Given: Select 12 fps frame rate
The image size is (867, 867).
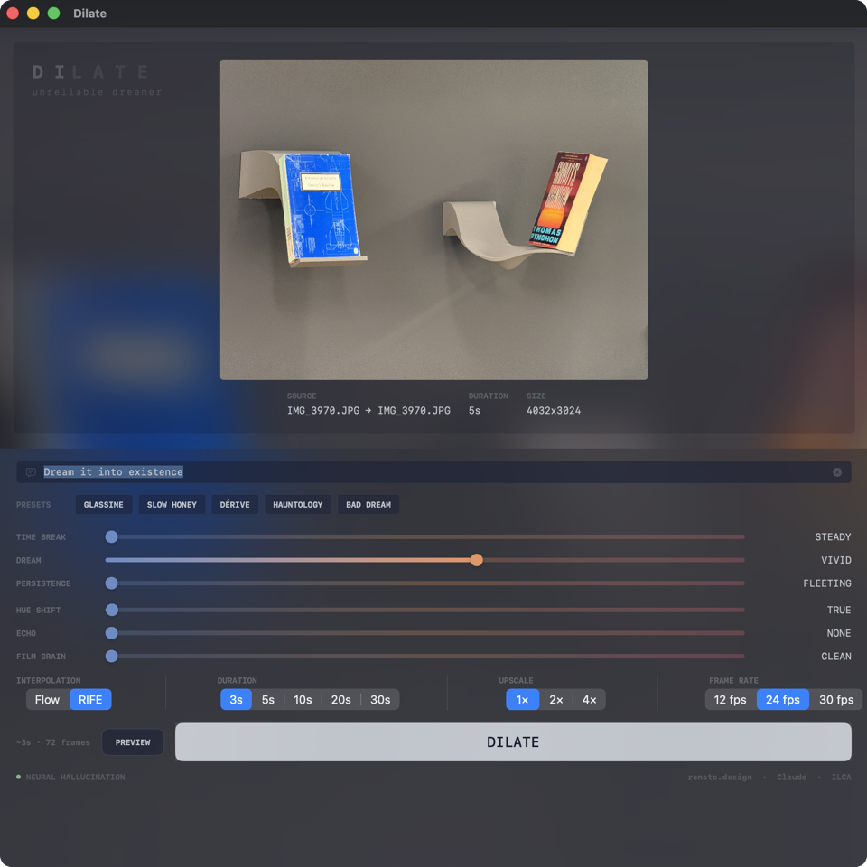Looking at the screenshot, I should (x=731, y=700).
